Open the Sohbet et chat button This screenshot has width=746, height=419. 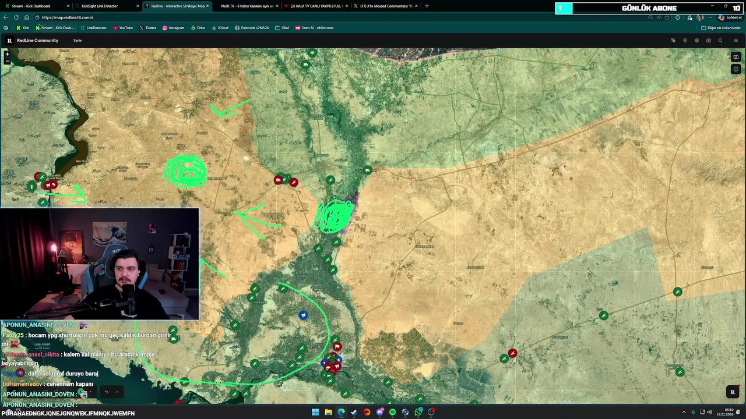[x=730, y=17]
